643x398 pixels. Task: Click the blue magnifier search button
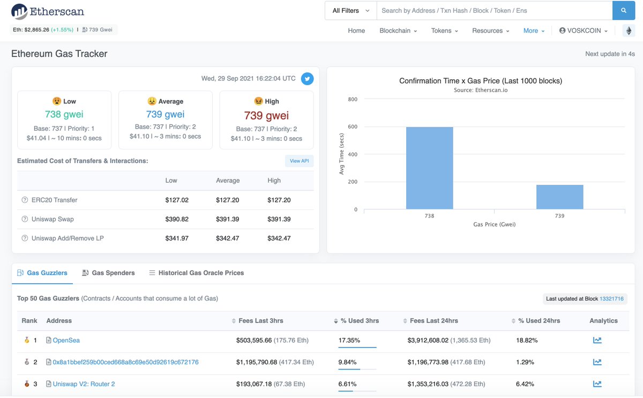[624, 11]
